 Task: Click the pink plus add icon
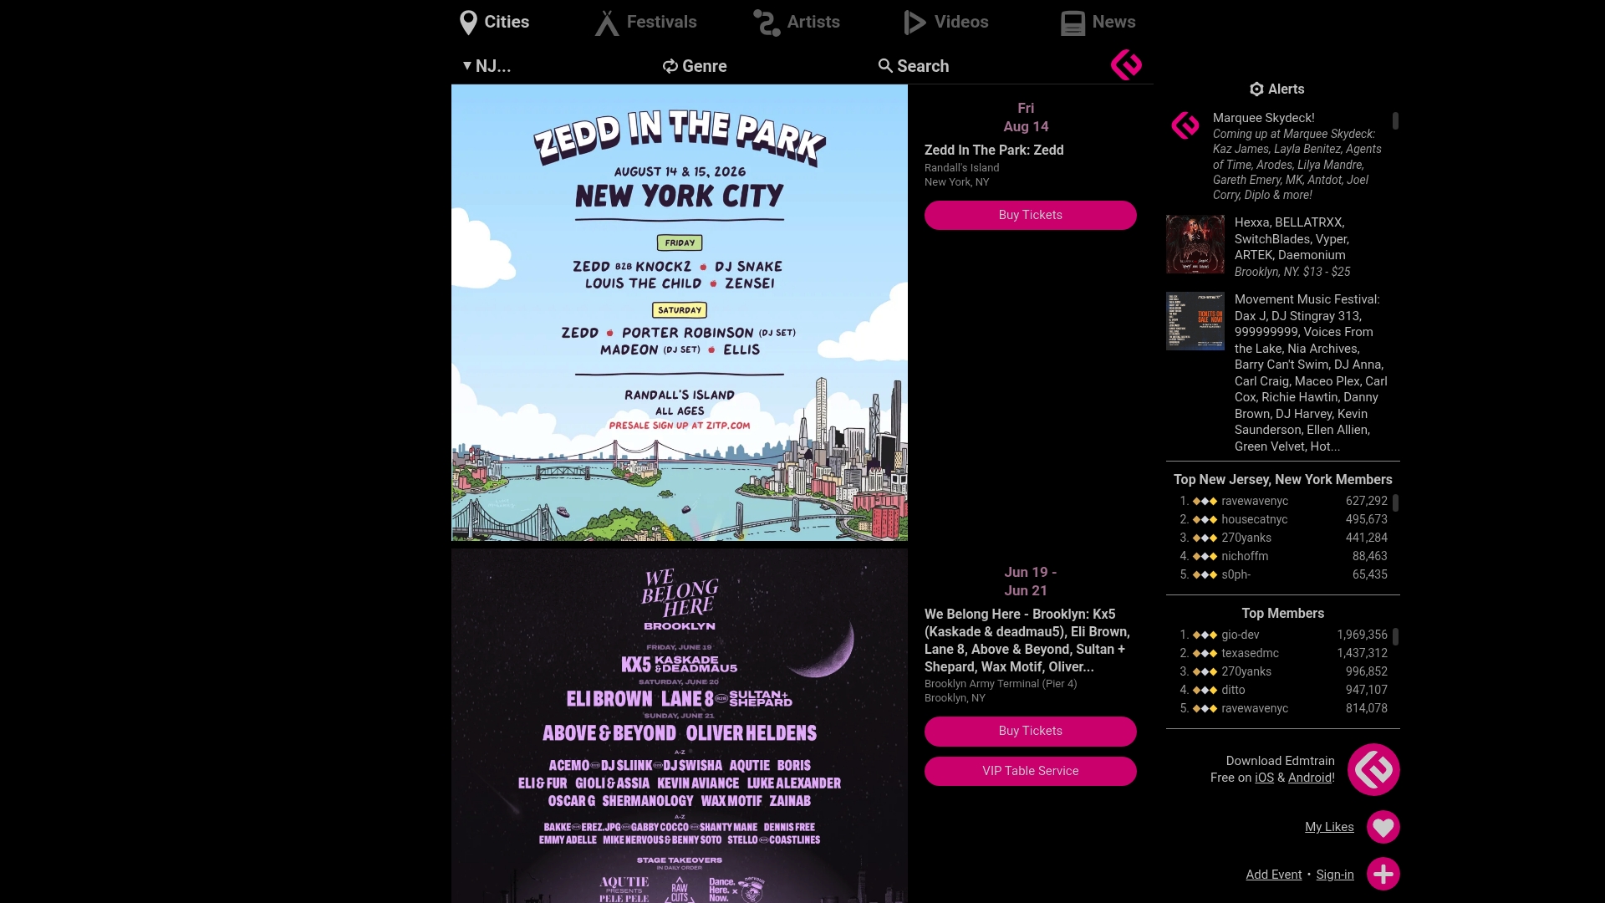coord(1383,874)
